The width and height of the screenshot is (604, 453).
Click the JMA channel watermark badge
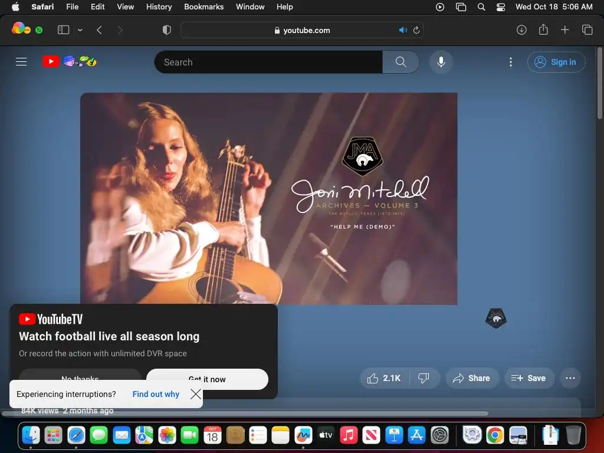[495, 318]
